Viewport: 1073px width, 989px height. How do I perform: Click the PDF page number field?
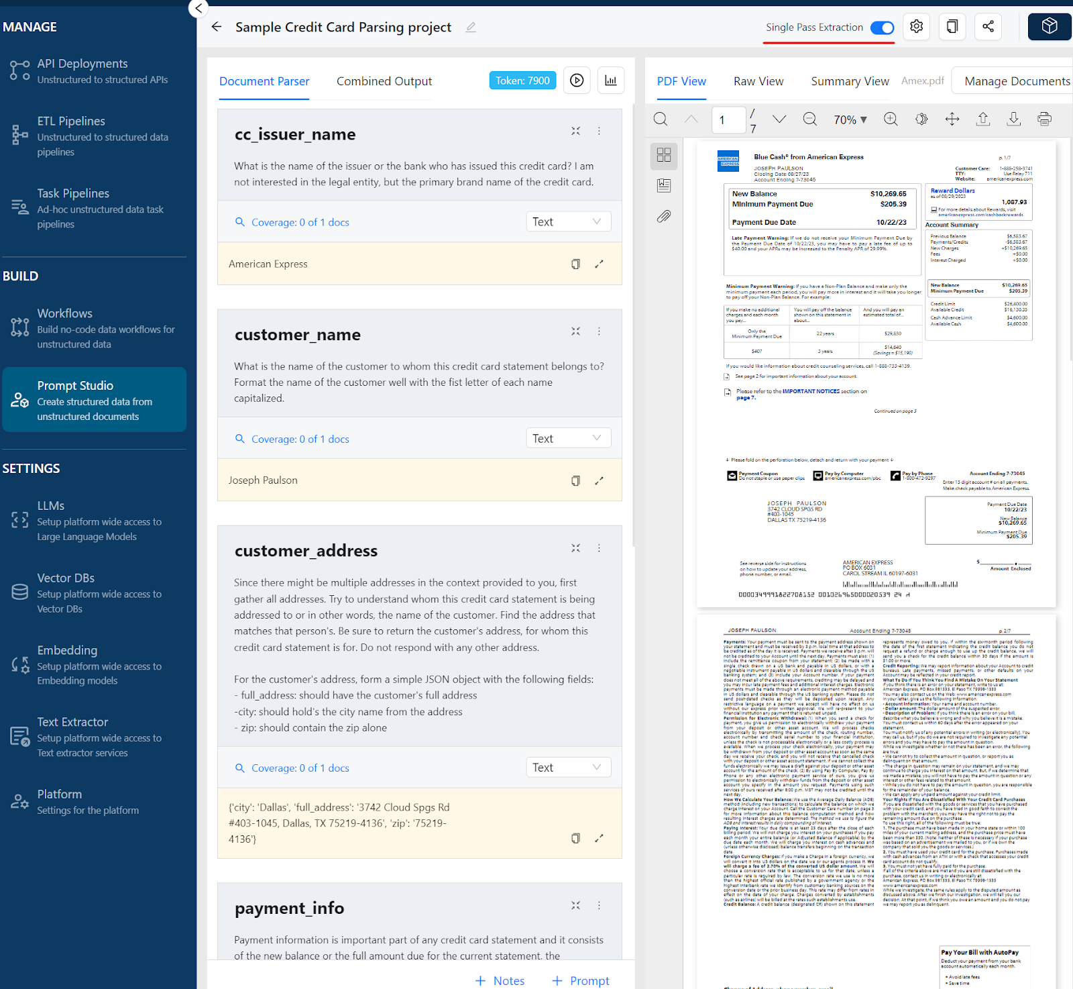728,120
